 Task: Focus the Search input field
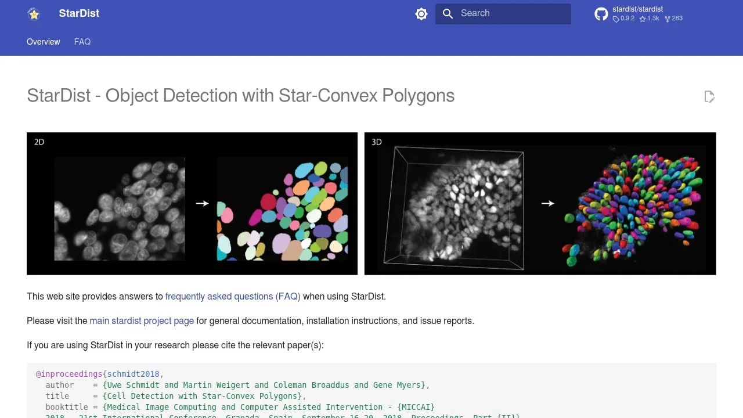(503, 14)
